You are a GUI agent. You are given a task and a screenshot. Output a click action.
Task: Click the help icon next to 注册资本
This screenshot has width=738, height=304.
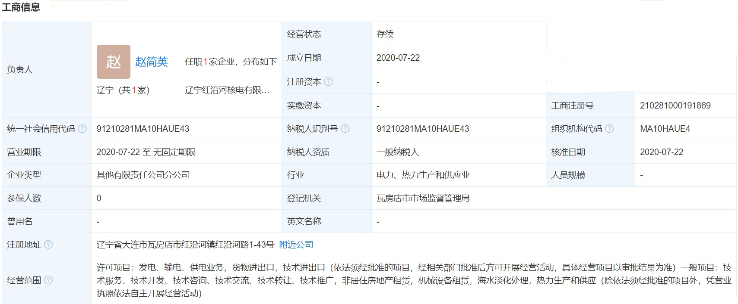(x=328, y=82)
